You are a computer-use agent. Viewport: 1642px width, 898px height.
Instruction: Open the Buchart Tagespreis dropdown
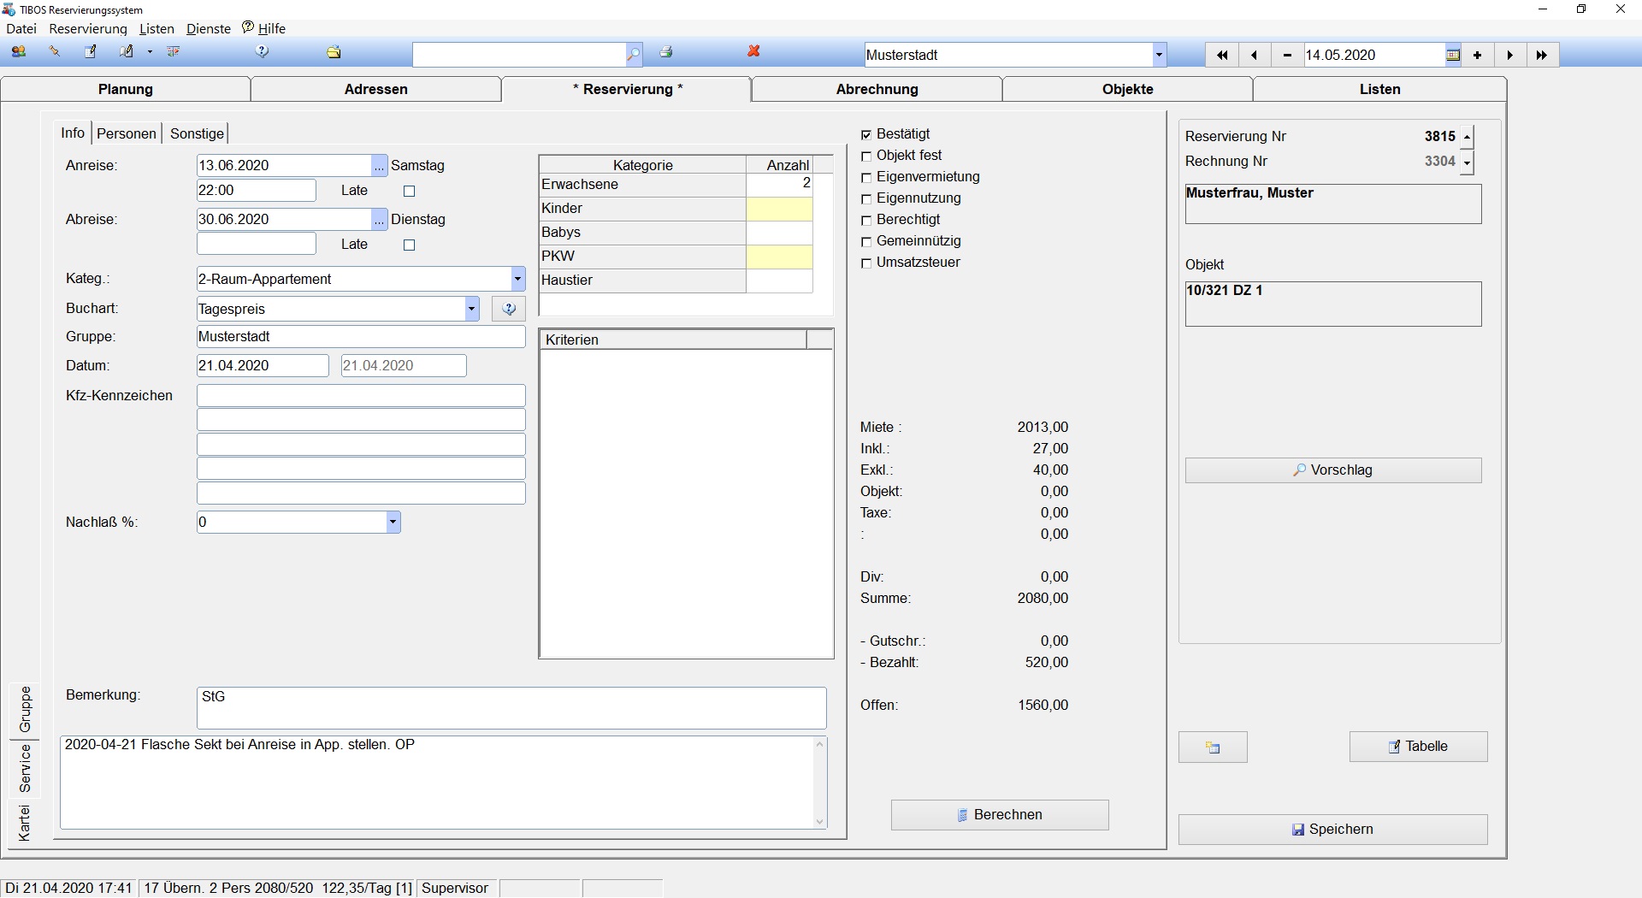click(471, 309)
